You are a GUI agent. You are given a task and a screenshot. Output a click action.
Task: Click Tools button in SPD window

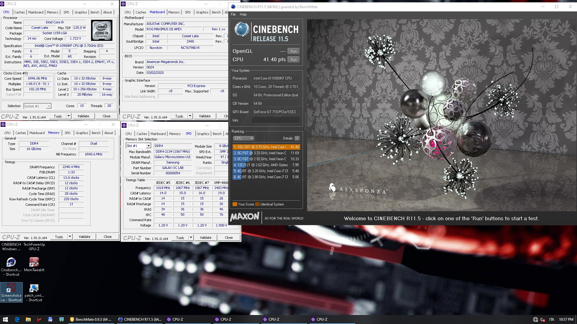click(x=180, y=238)
